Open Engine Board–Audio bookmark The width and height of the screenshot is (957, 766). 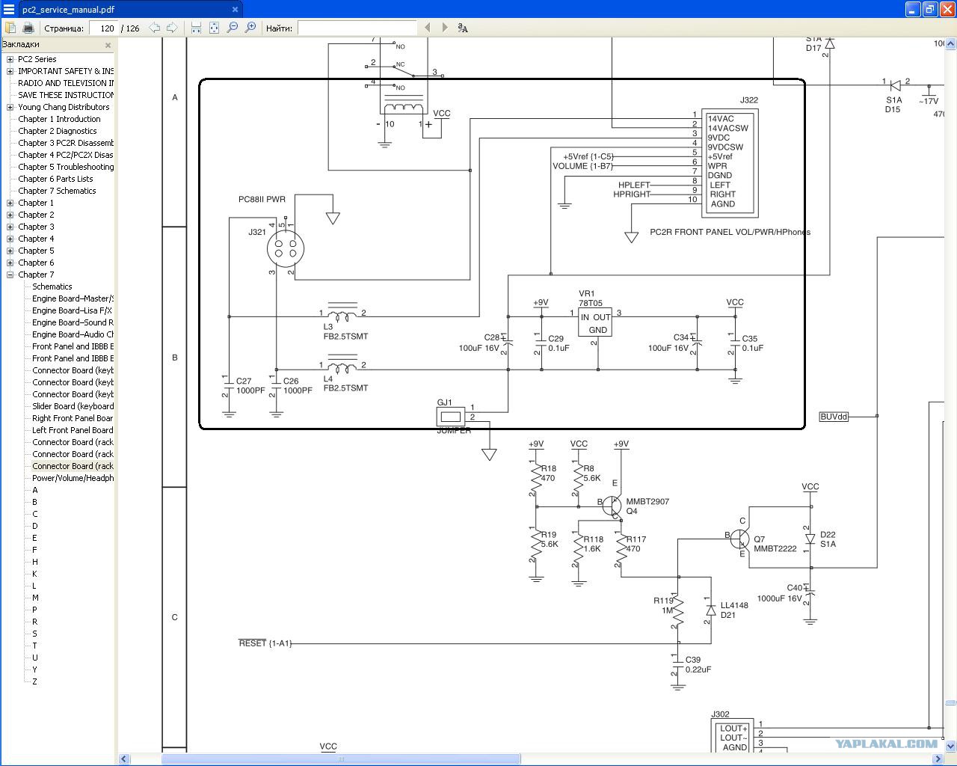pos(73,334)
